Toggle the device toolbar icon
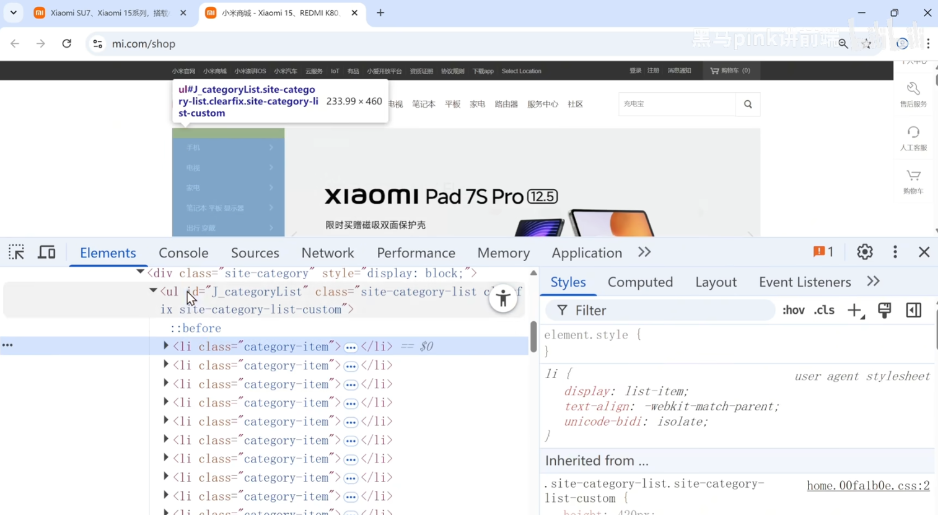 pyautogui.click(x=46, y=253)
